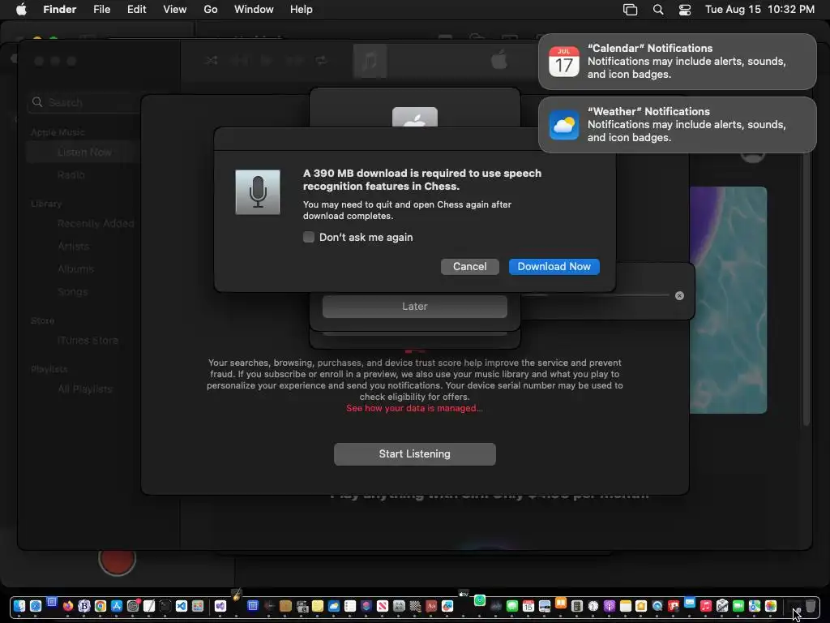
Task: Click Download Now for speech recognition
Action: tap(554, 266)
